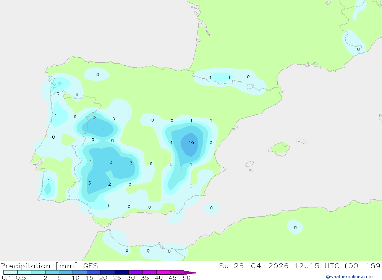
Task: Select the 0.5–1 mm legend color swatch
Action: (x=24, y=272)
